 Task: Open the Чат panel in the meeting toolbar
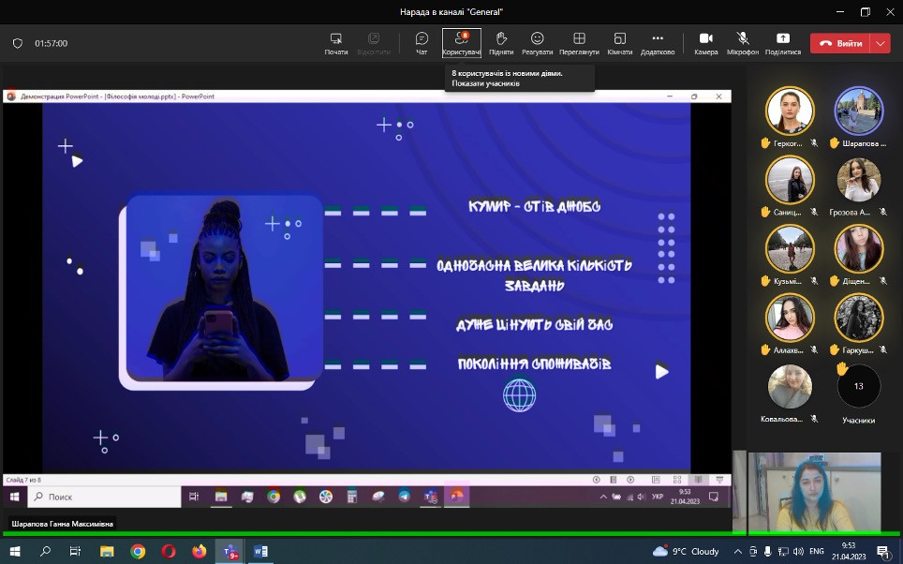click(422, 43)
